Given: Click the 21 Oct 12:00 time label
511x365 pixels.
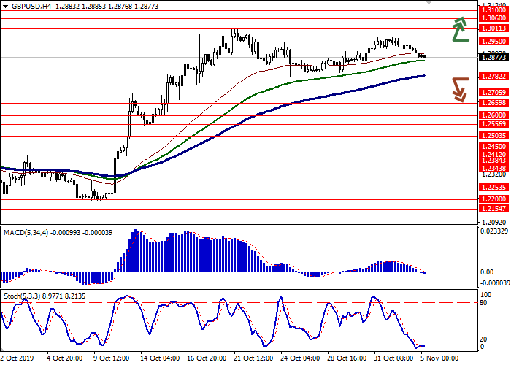Looking at the screenshot, I should pyautogui.click(x=252, y=358).
